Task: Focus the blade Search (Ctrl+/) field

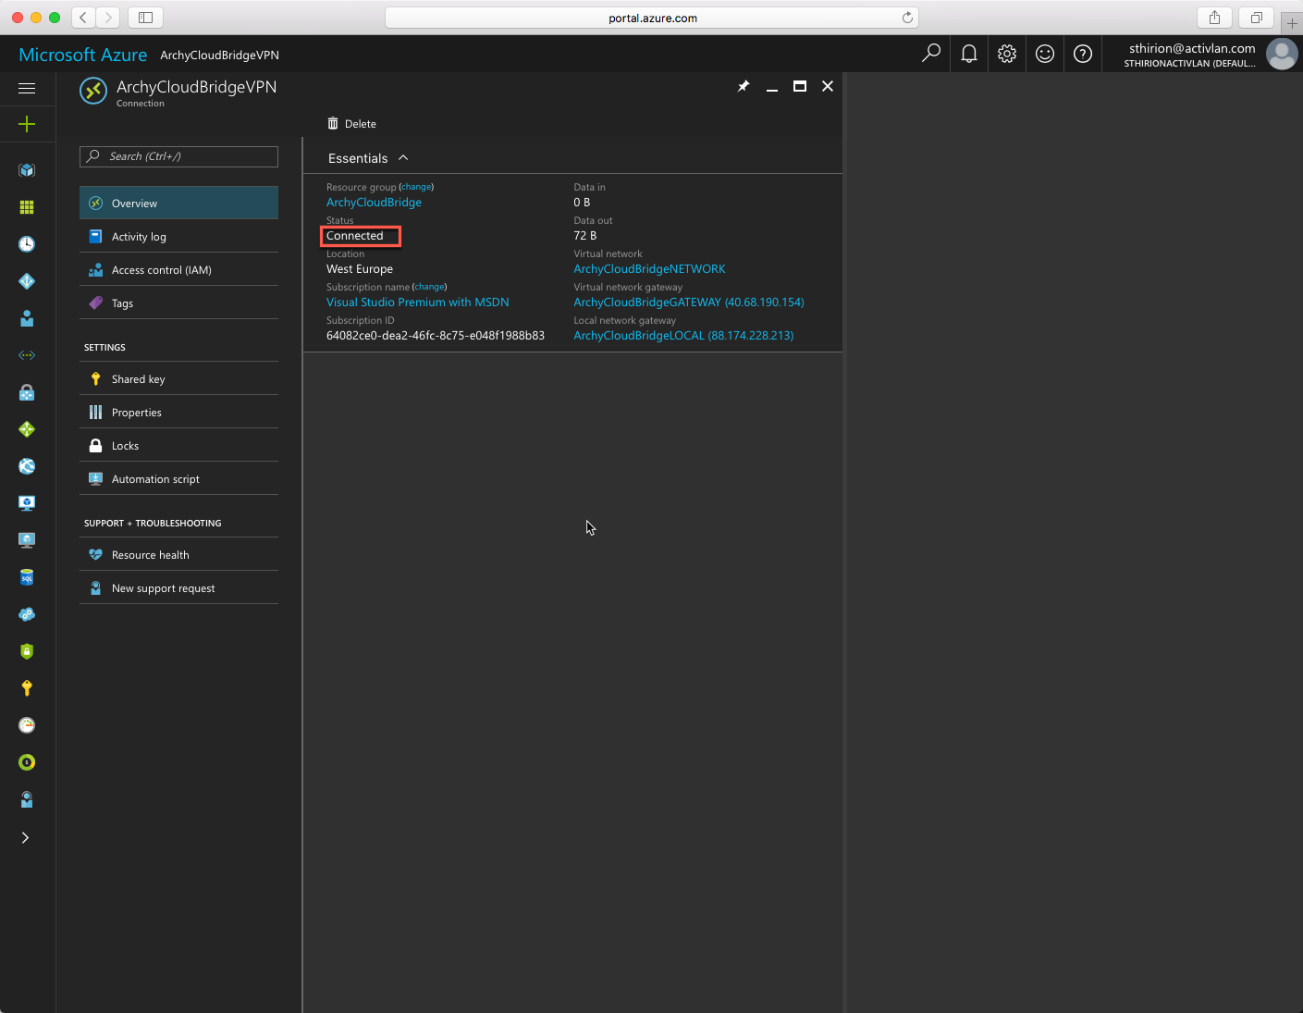Action: (x=179, y=156)
